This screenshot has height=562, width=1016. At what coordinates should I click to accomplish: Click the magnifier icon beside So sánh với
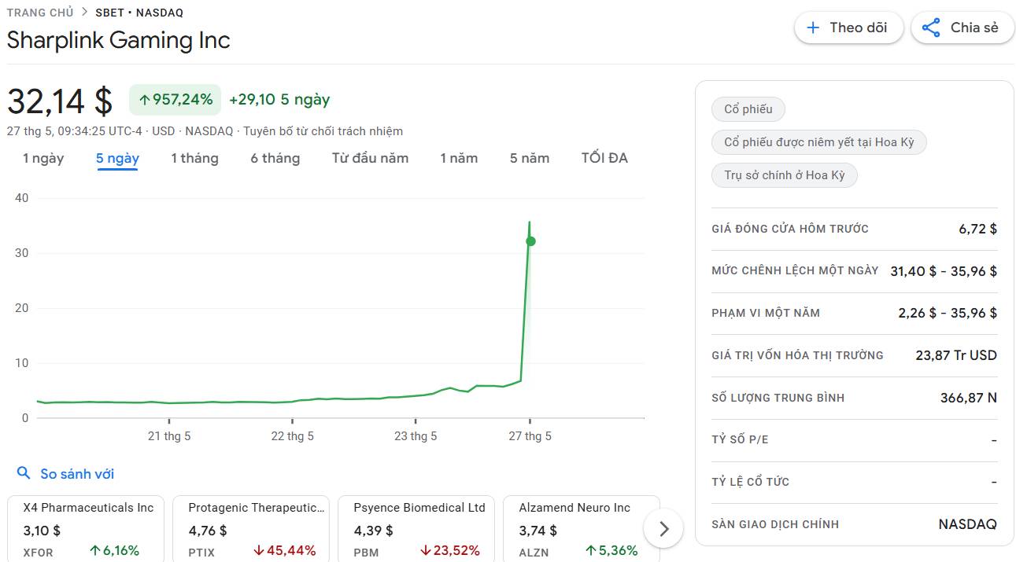pos(24,473)
